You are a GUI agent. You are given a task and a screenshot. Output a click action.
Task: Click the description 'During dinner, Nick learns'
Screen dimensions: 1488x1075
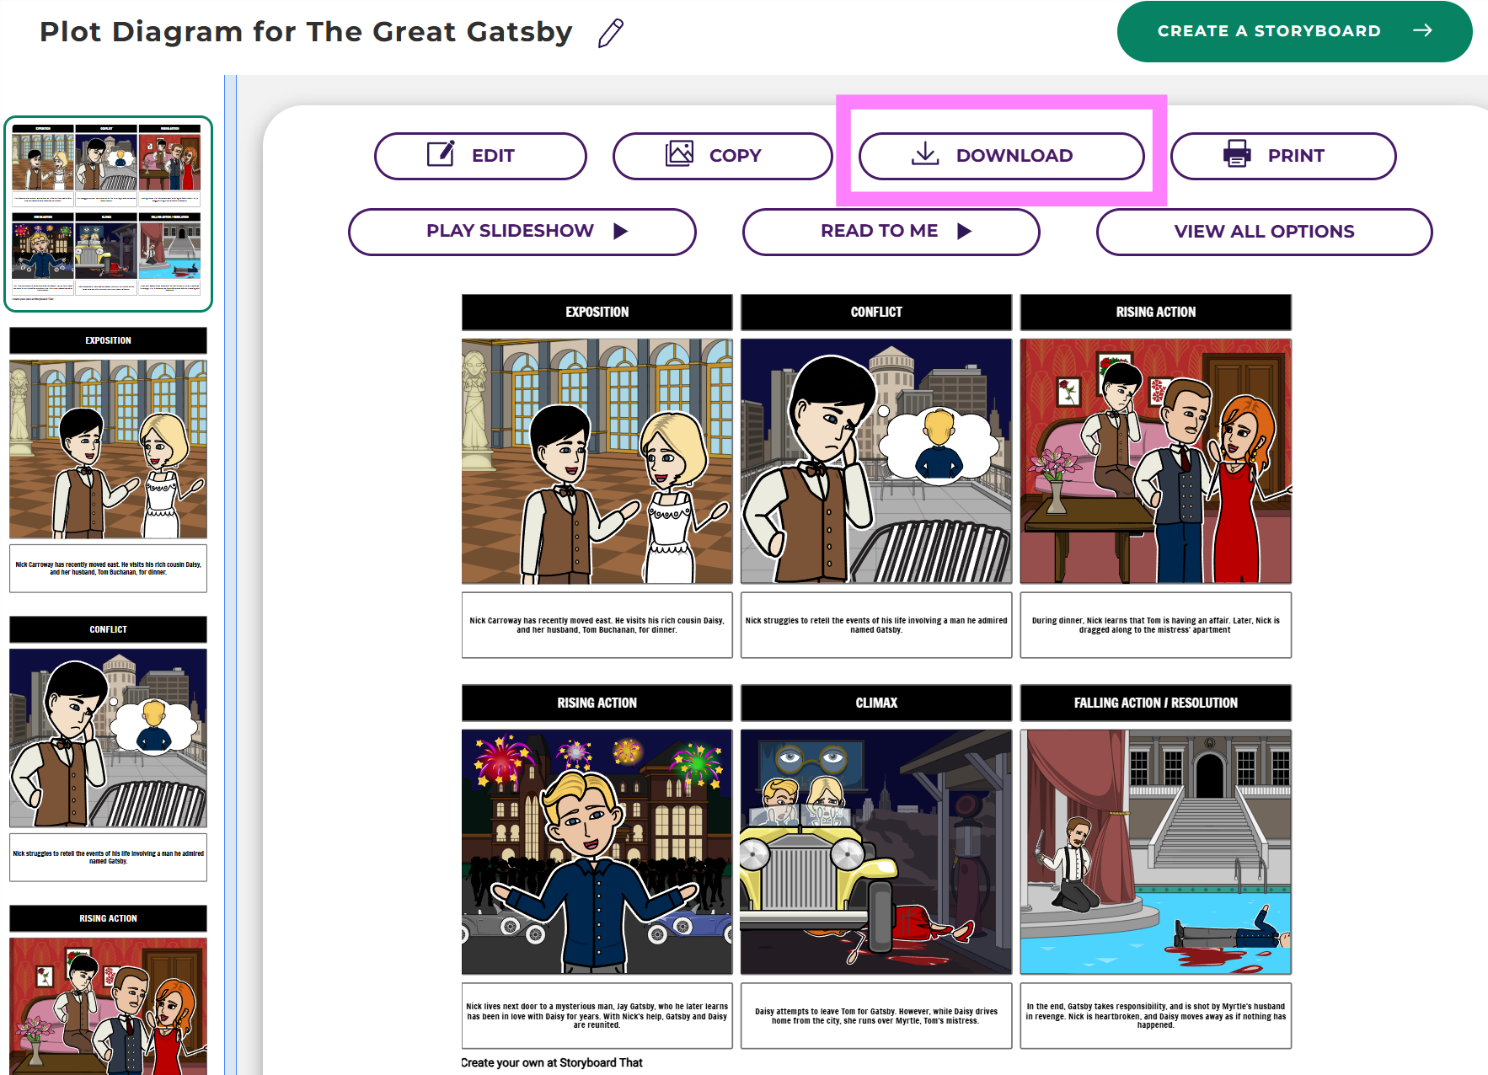1155,625
